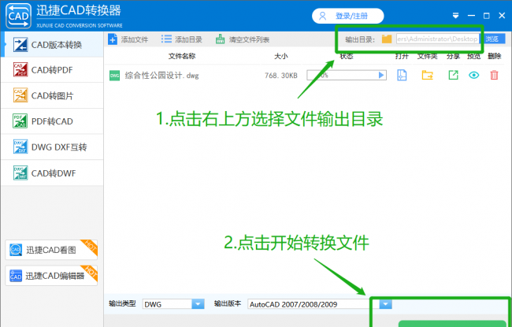Screen dimensions: 512x327
Task: Click the DWG DXF互转 blue icon
Action: [x=20, y=147]
